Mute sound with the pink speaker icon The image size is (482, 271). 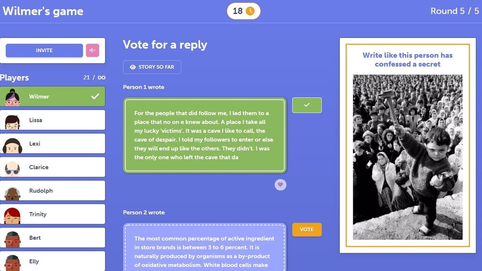[93, 50]
